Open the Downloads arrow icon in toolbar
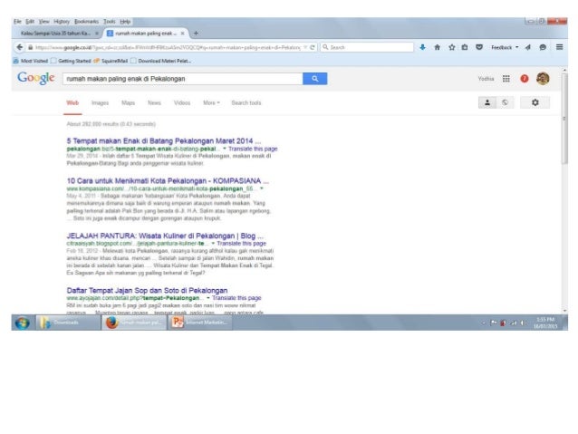Viewport: 578px width, 434px height. tap(422, 47)
